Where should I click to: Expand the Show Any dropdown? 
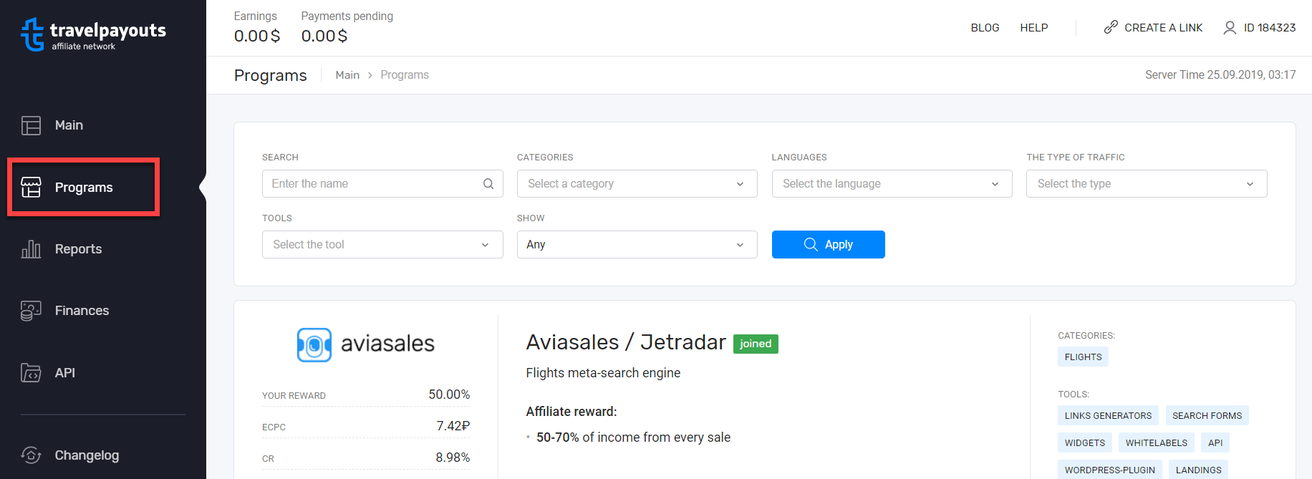point(637,245)
